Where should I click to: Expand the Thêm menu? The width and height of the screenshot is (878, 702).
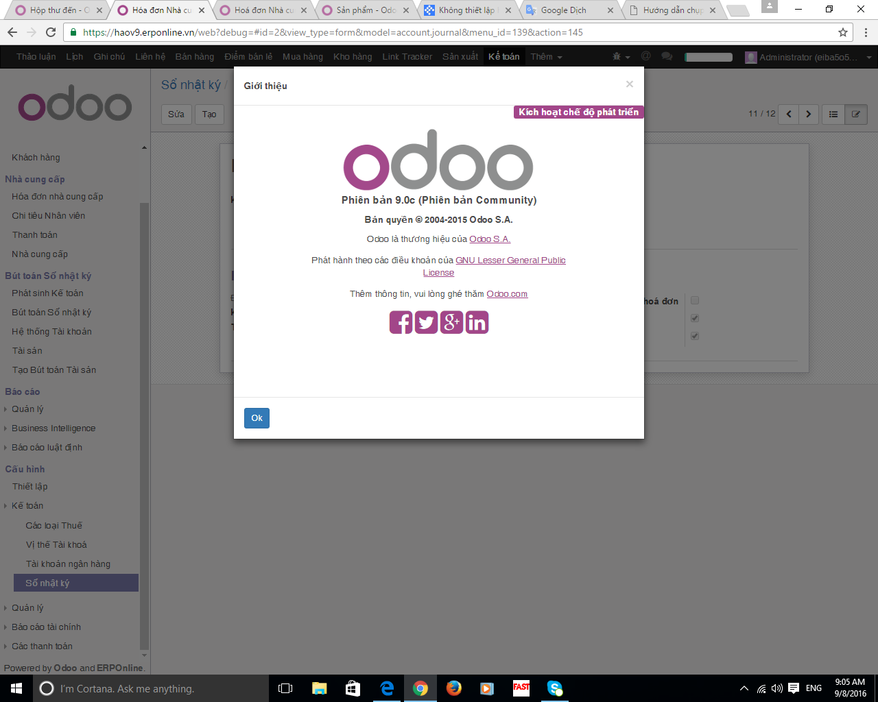coord(546,57)
